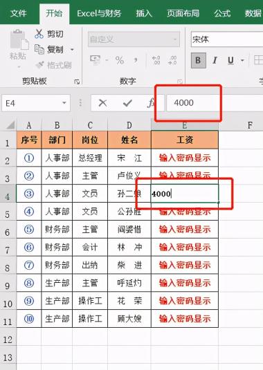Open the font name box showing 宋体
The image size is (263, 370).
(227, 39)
